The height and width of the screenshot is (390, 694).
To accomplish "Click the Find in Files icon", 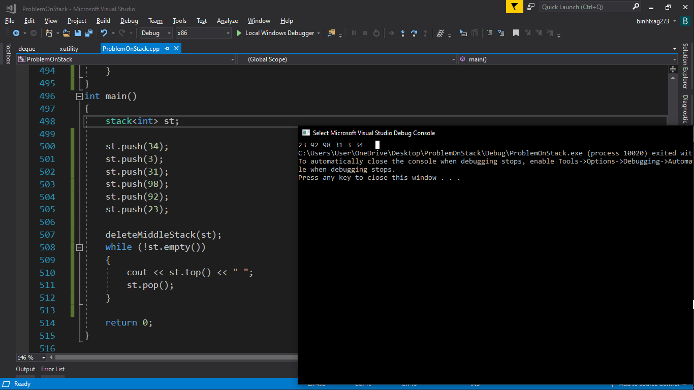I will click(332, 33).
